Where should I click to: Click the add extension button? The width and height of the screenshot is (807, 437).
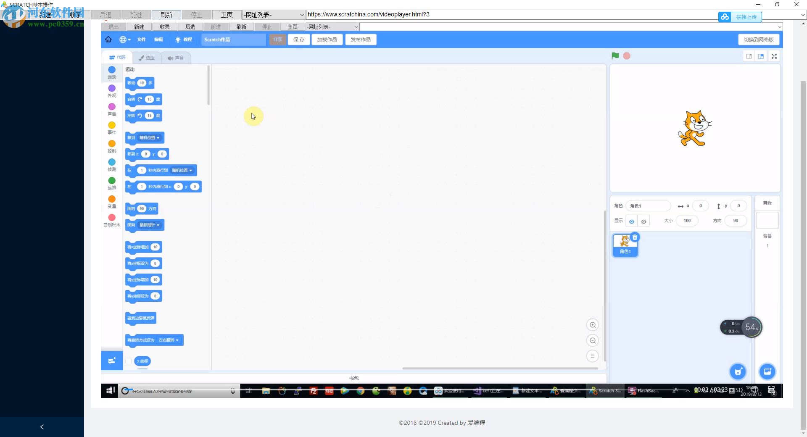pyautogui.click(x=112, y=361)
